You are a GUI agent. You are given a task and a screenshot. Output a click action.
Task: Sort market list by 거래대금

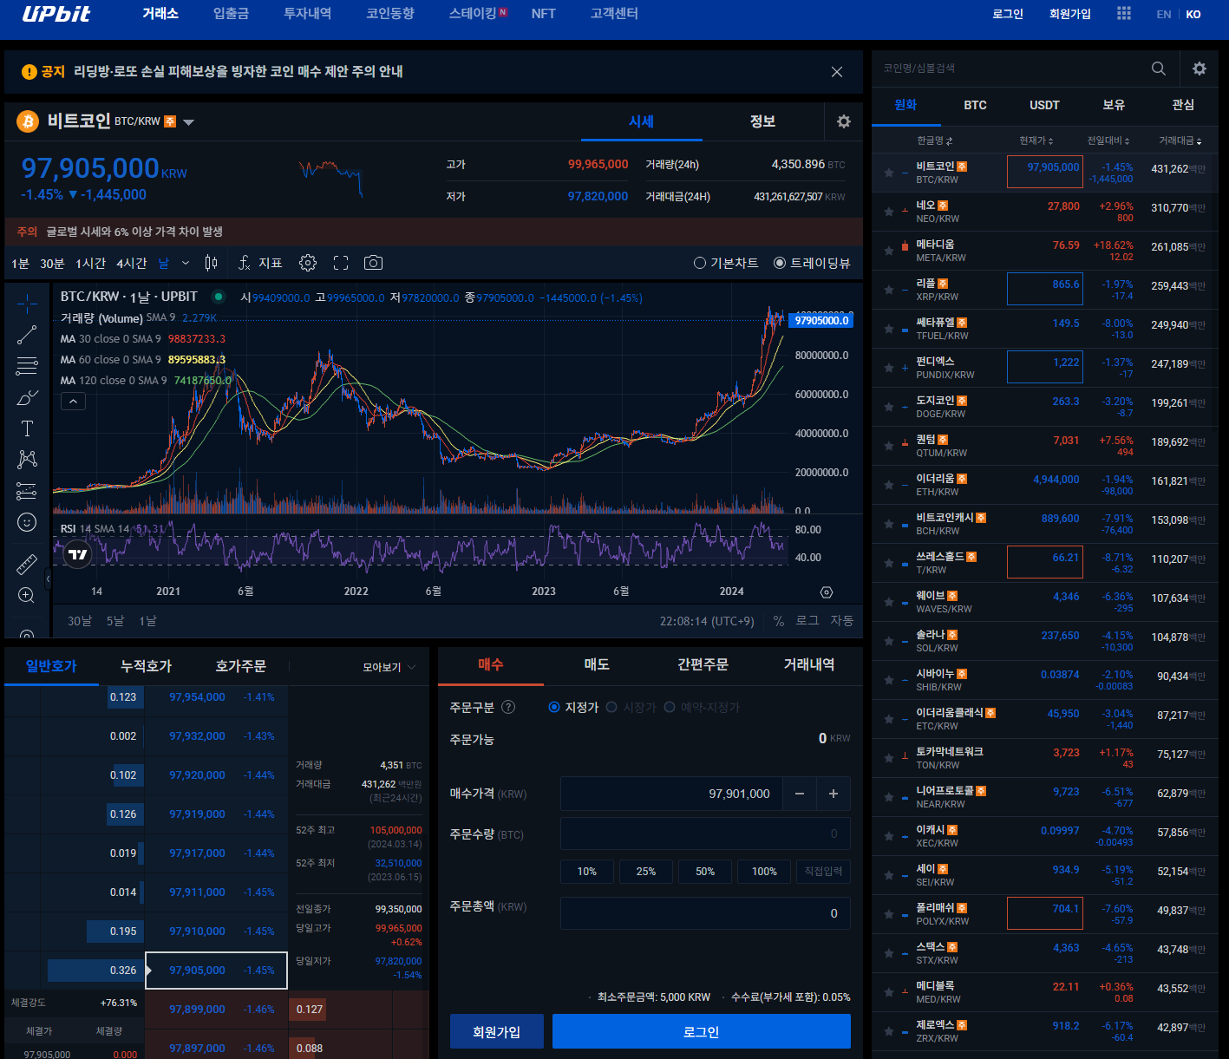point(1180,141)
